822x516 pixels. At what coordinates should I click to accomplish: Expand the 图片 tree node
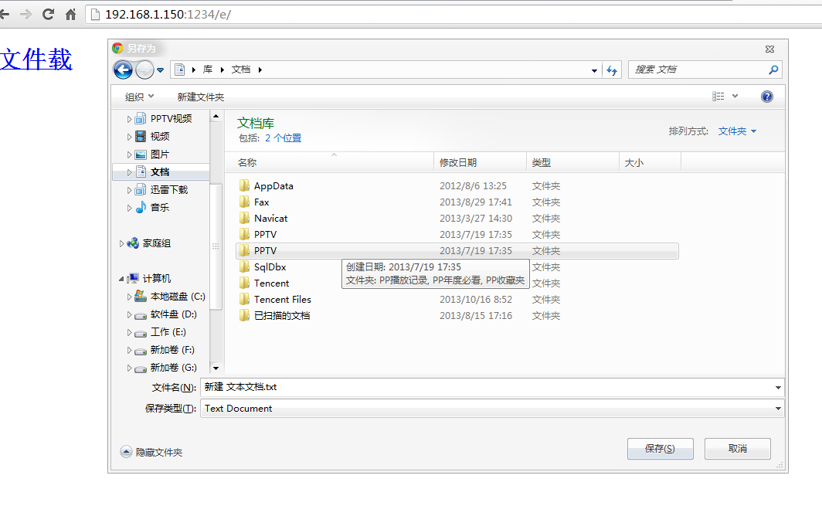point(129,154)
